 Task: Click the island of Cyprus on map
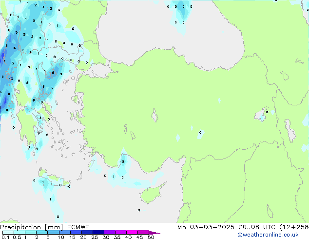(x=152, y=193)
